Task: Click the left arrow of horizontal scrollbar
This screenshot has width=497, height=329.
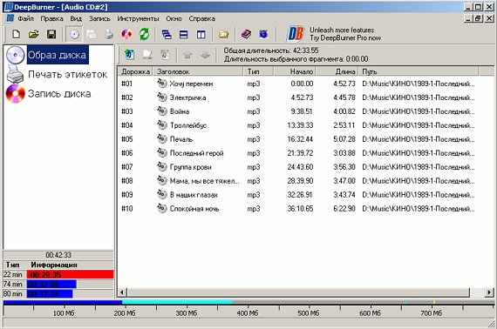Action: (x=122, y=292)
